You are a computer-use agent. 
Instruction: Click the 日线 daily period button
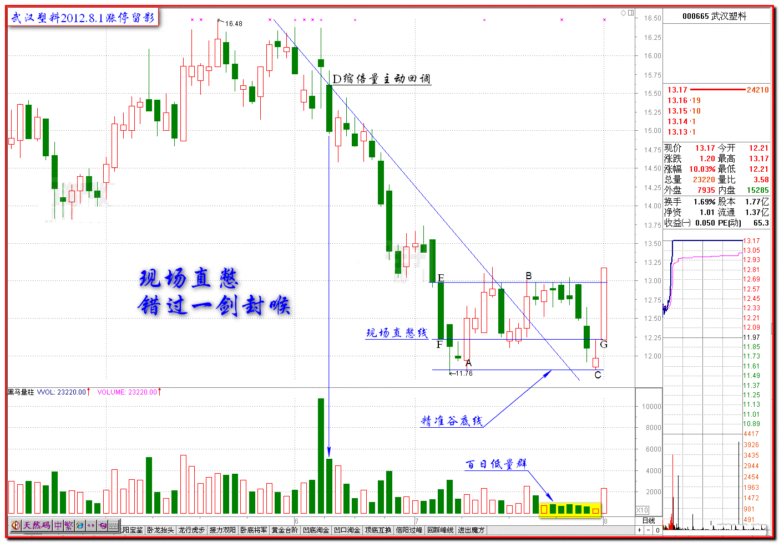coord(649,521)
